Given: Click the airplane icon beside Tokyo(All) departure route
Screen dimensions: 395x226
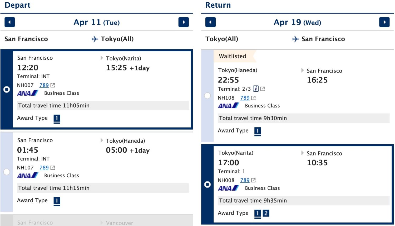Looking at the screenshot, I should point(95,39).
